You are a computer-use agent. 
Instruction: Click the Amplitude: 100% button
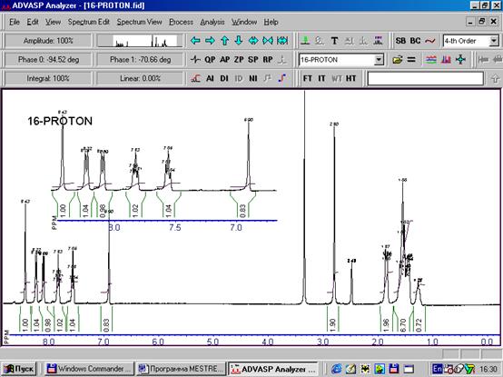pos(48,41)
